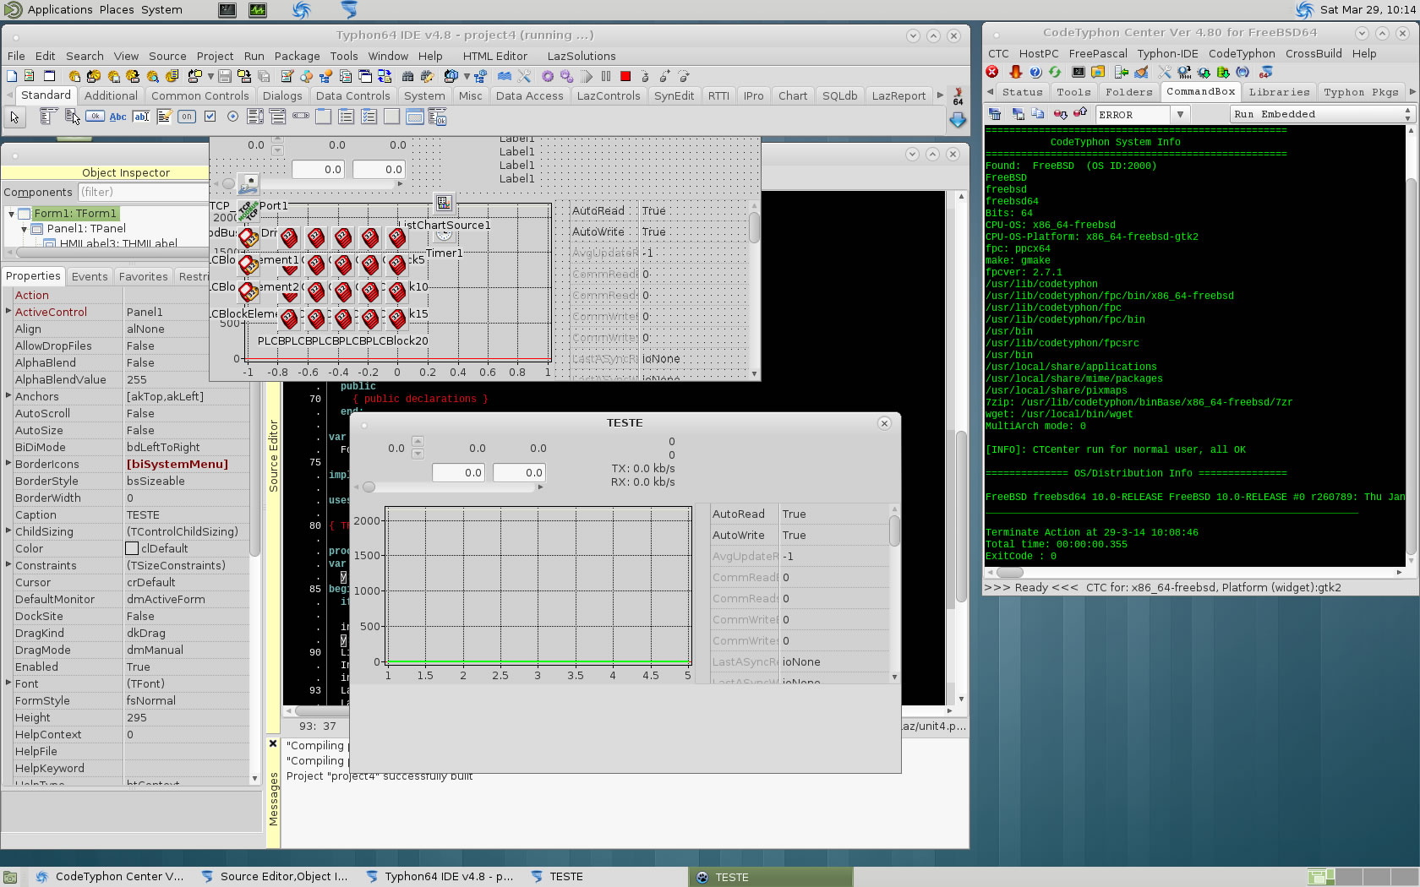This screenshot has height=887, width=1420.
Task: Click the red close icon in CodeTyphon Center toolbar
Action: 993,72
